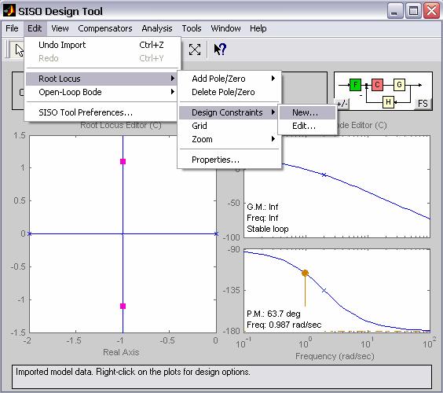Toggle the +/- feedback sign button

point(342,104)
